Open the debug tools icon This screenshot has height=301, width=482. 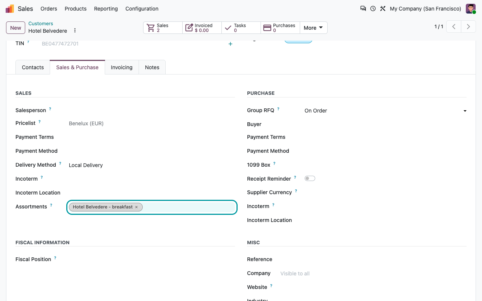383,9
